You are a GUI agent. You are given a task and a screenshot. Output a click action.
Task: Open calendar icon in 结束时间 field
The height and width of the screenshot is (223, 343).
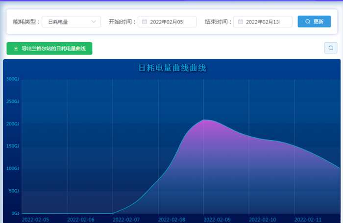point(241,22)
